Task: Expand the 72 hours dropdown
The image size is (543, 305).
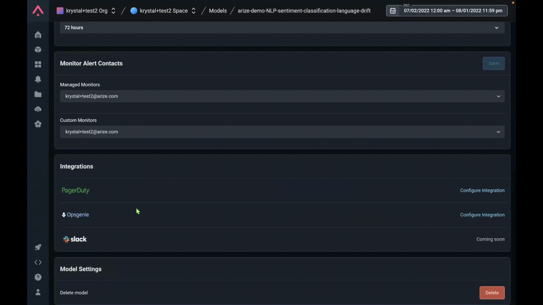Action: click(282, 28)
